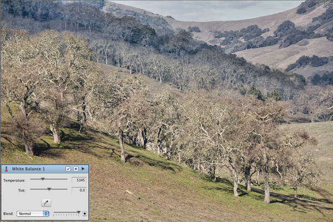Click the Temperature value field 5345
The image size is (333, 222).
[x=79, y=180]
